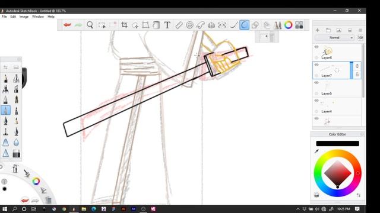Click the layer list vertical scrollbar
The height and width of the screenshot is (213, 380).
(363, 70)
